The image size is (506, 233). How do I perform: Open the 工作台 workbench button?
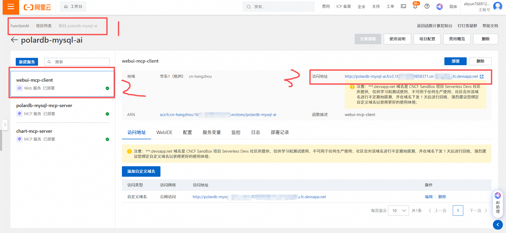[x=73, y=7]
